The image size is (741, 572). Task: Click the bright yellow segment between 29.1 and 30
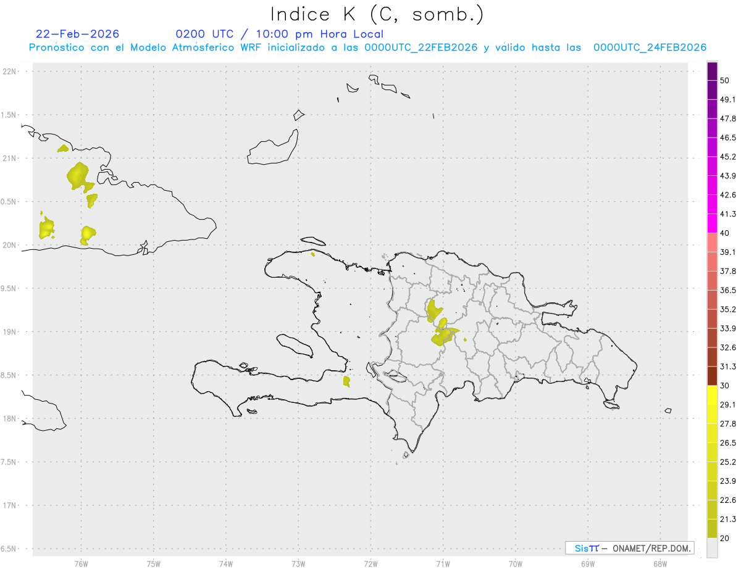[x=712, y=395]
